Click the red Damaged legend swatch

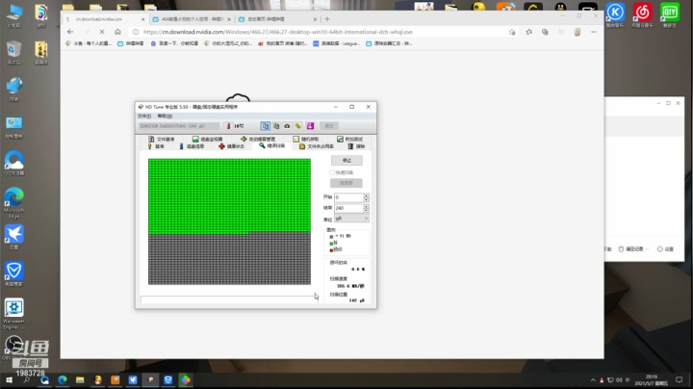coord(331,249)
